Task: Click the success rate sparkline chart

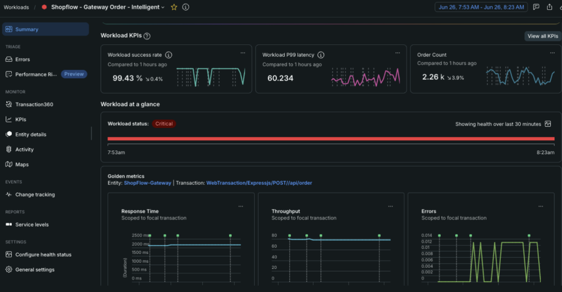Action: click(x=211, y=77)
